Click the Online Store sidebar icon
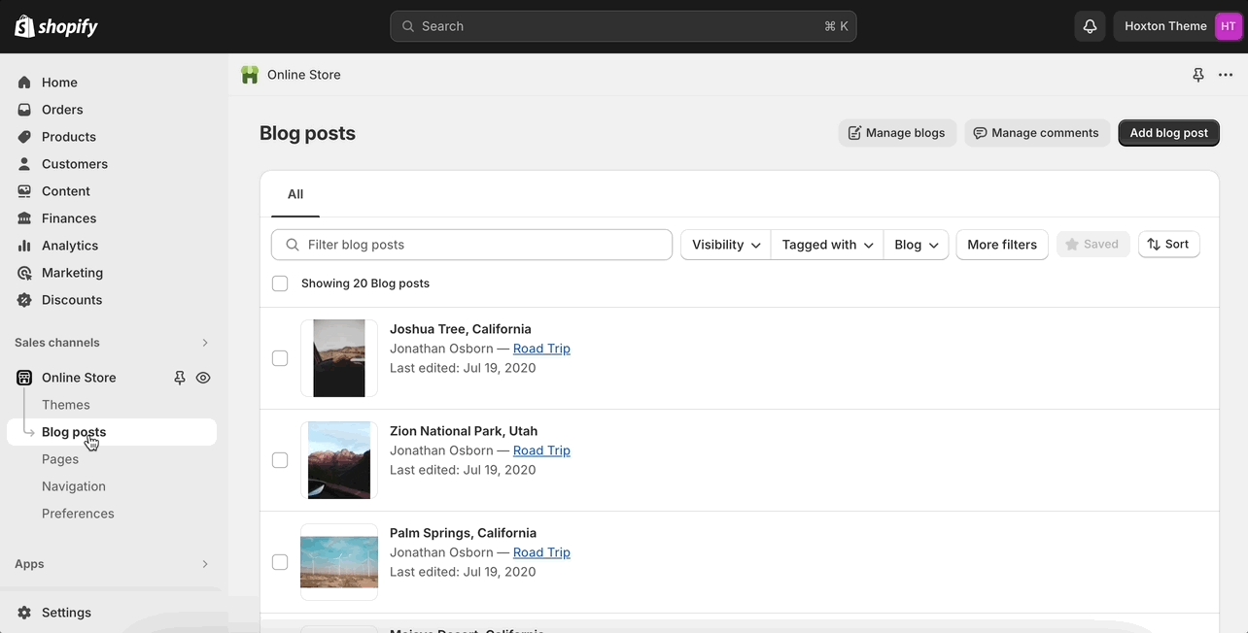 pos(24,378)
